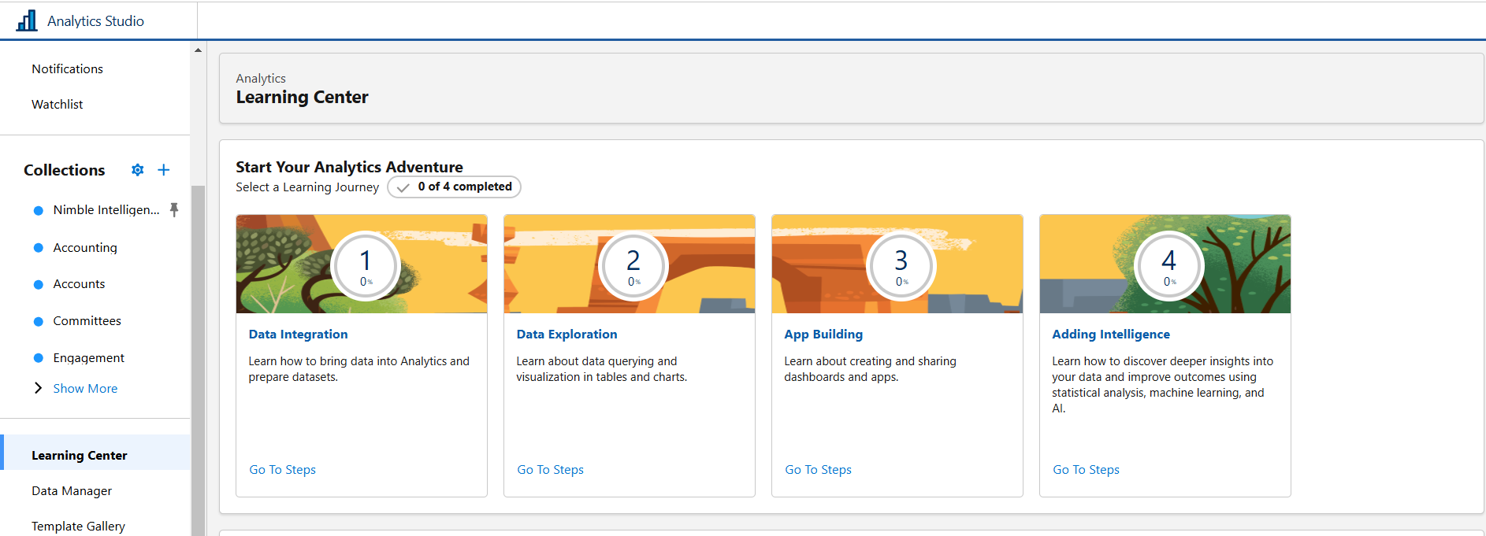The height and width of the screenshot is (536, 1486).
Task: Click the App Building card image
Action: tap(819, 264)
